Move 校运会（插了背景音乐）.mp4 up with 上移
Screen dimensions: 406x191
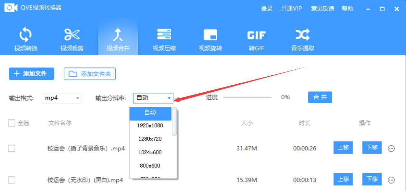point(343,148)
